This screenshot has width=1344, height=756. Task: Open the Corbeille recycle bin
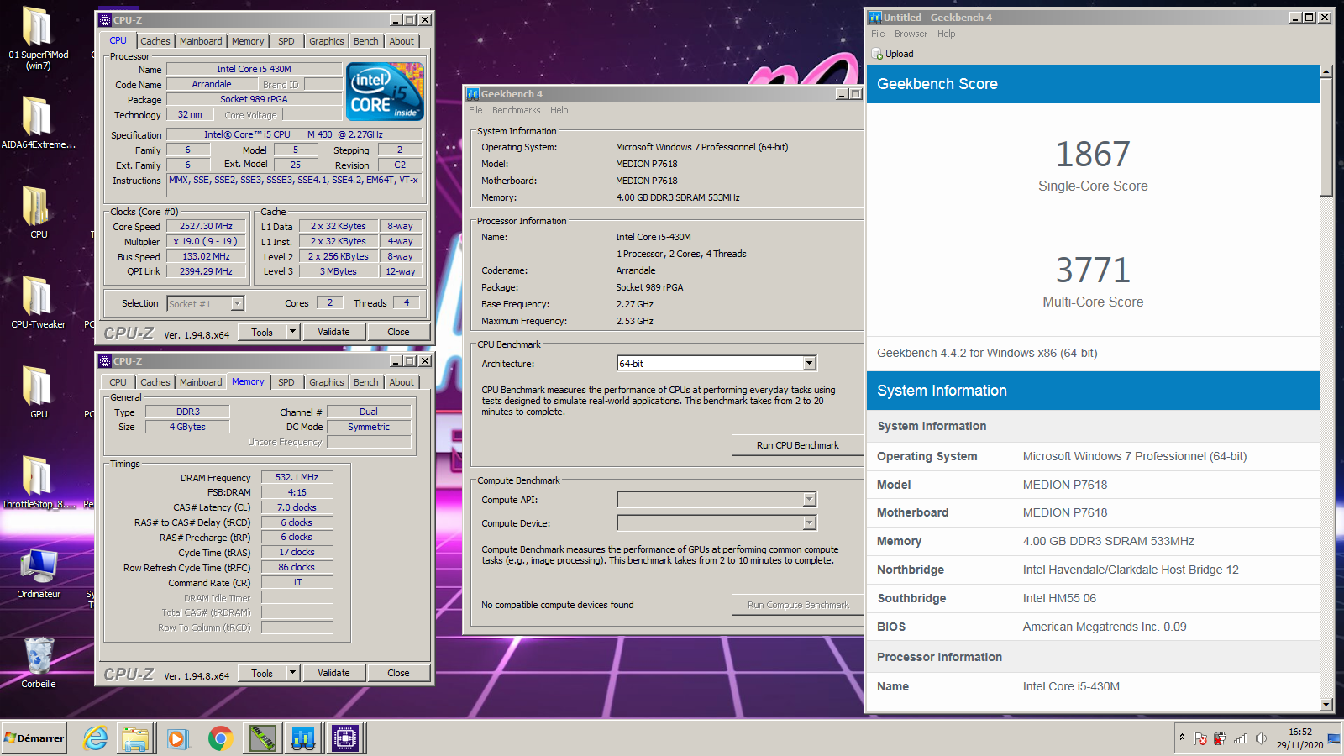click(x=38, y=663)
